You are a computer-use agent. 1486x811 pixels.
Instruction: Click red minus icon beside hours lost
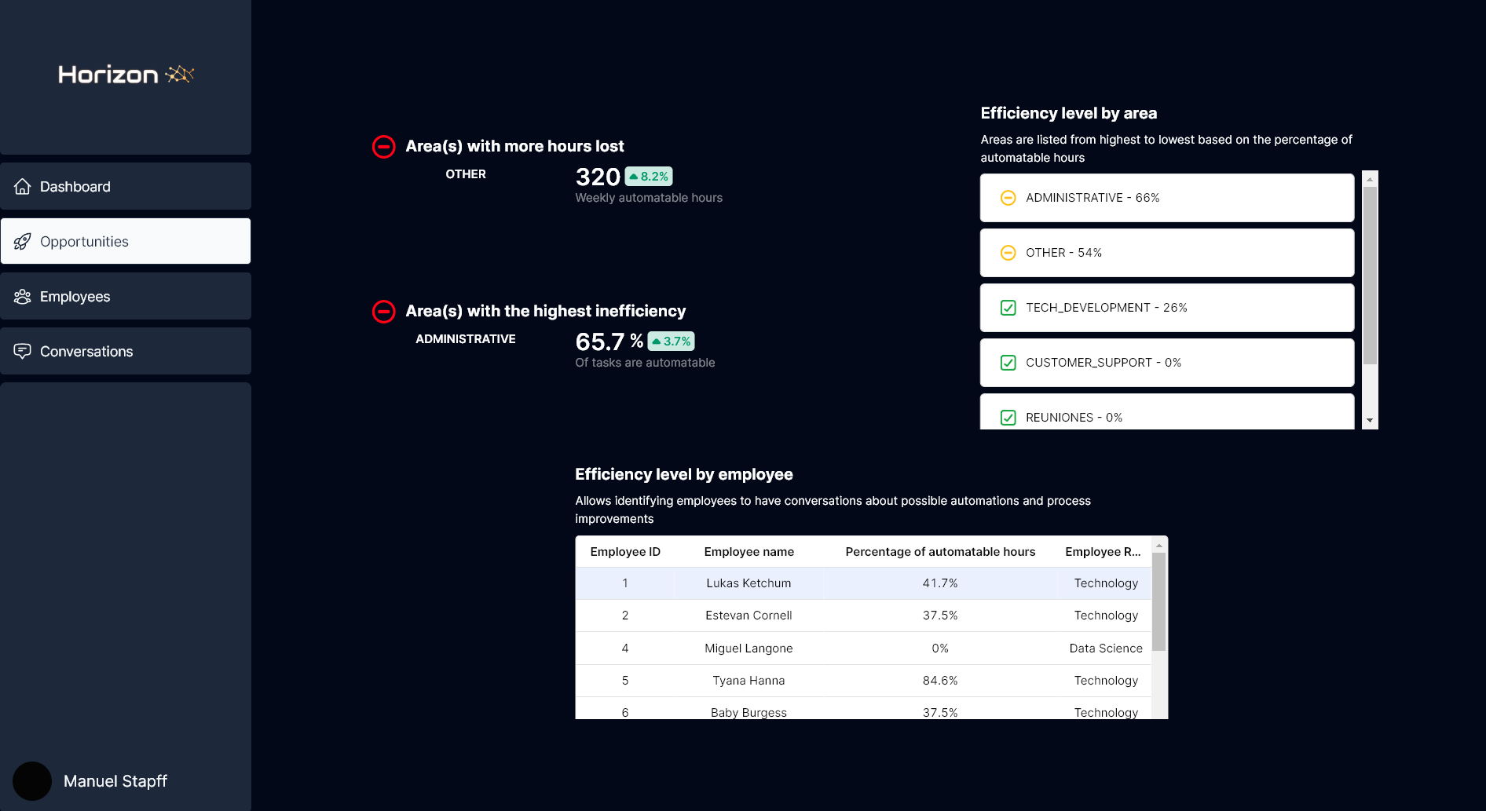coord(383,147)
